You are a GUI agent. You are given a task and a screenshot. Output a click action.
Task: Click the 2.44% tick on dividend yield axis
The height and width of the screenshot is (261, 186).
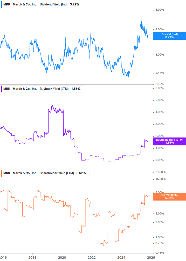coord(159,73)
